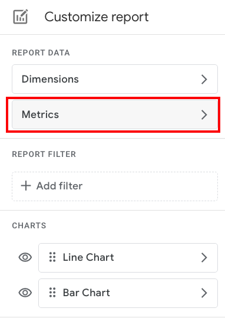Open the Dimensions card

click(115, 79)
